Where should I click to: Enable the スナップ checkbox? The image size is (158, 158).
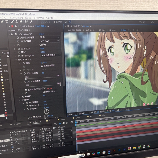[x=55, y=22]
